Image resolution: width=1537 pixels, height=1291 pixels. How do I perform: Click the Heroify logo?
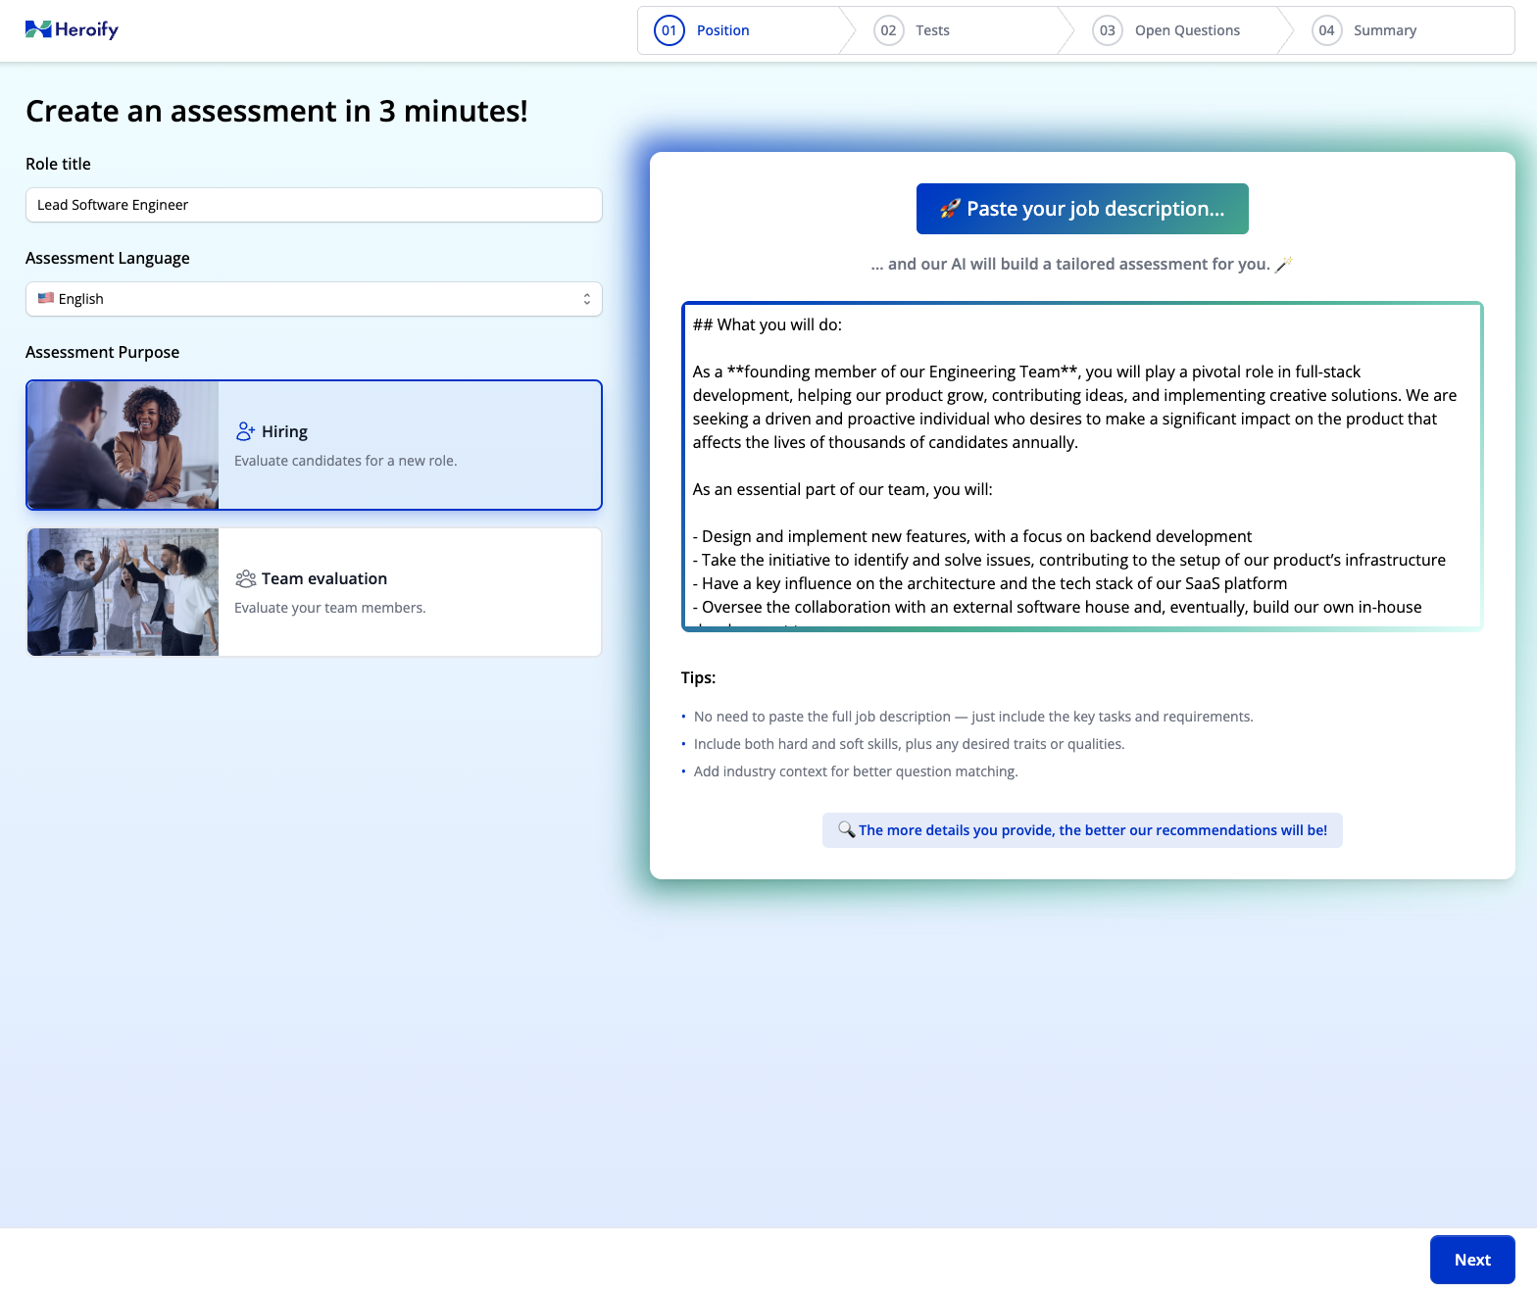72,29
